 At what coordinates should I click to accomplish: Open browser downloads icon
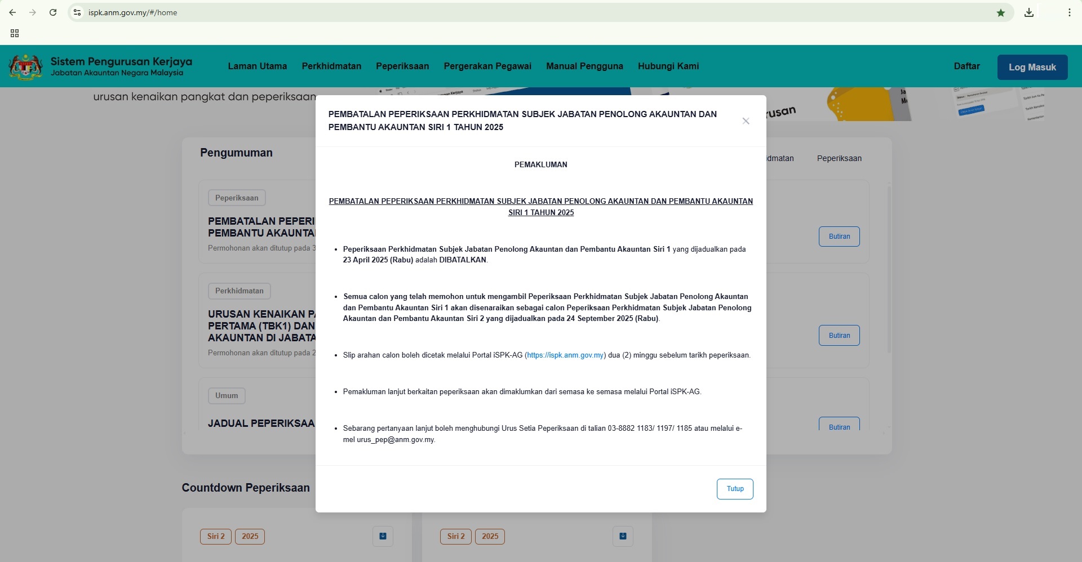(x=1029, y=12)
